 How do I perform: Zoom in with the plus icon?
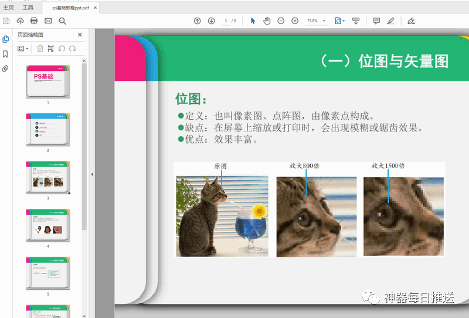click(x=295, y=21)
